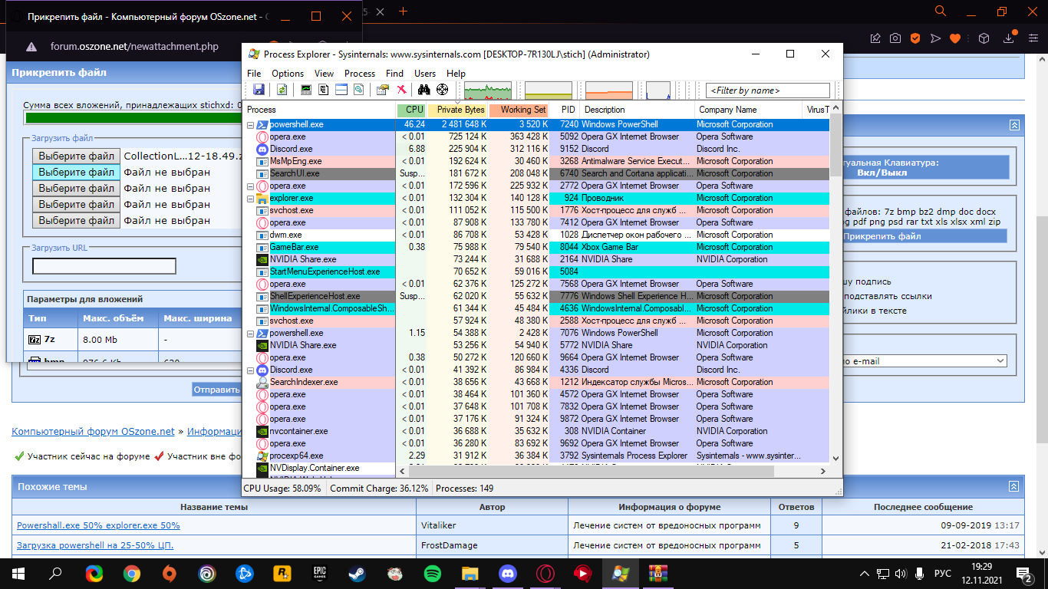Click the mini CPU usage history graph
Screen dimensions: 1048x589
487,90
